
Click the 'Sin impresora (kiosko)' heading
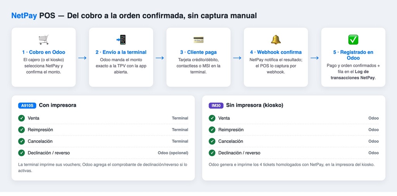(x=255, y=105)
